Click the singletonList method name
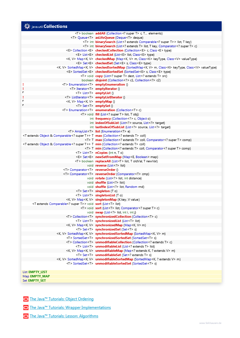Screen dimensions: 240x338 coord(105,195)
